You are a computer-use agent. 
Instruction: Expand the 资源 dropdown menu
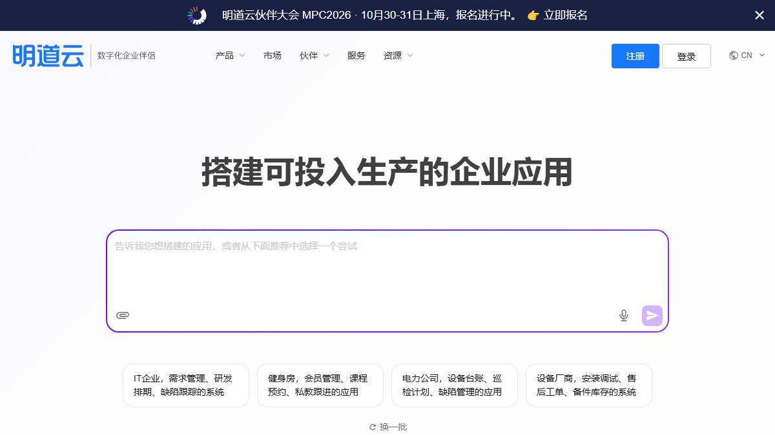[398, 55]
